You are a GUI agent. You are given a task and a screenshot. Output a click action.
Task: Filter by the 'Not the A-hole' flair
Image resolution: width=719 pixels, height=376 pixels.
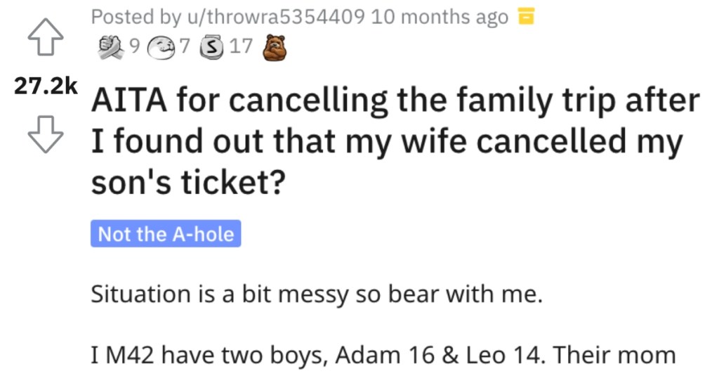point(166,233)
